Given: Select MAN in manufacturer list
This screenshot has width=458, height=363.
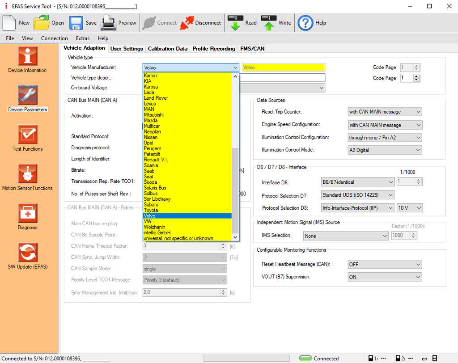Looking at the screenshot, I should pos(187,109).
